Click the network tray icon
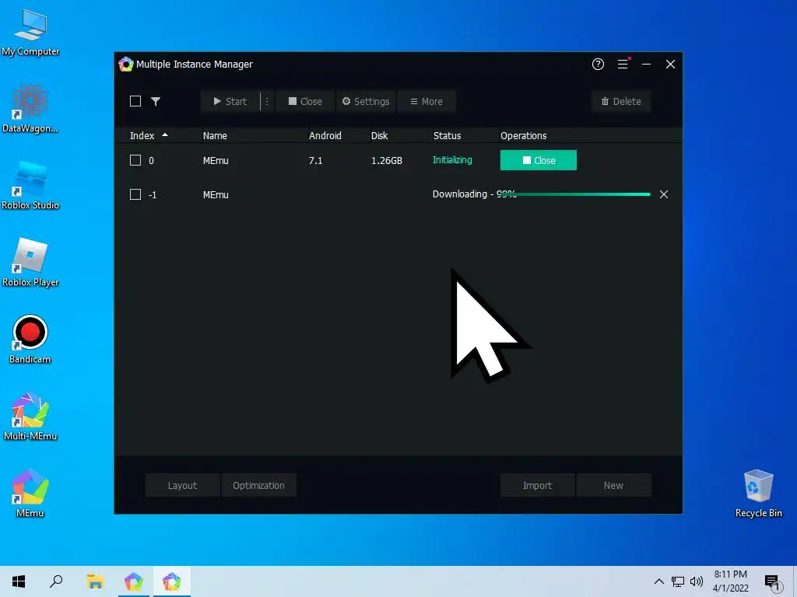Image resolution: width=797 pixels, height=597 pixels. pyautogui.click(x=678, y=581)
